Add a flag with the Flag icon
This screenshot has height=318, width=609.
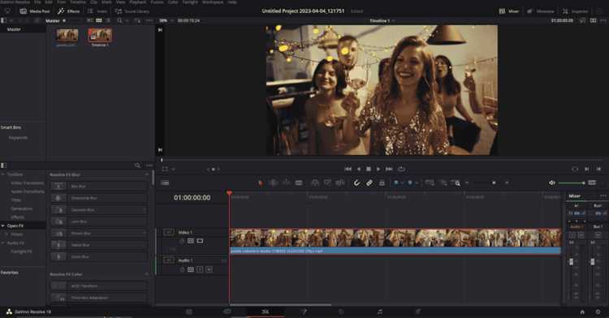tap(395, 183)
